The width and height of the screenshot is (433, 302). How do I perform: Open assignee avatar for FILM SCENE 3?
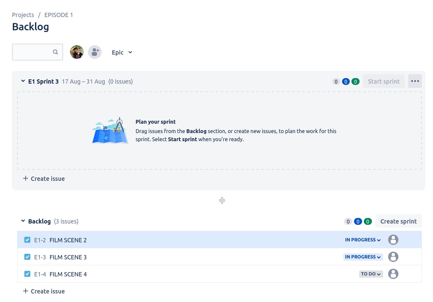tap(393, 257)
